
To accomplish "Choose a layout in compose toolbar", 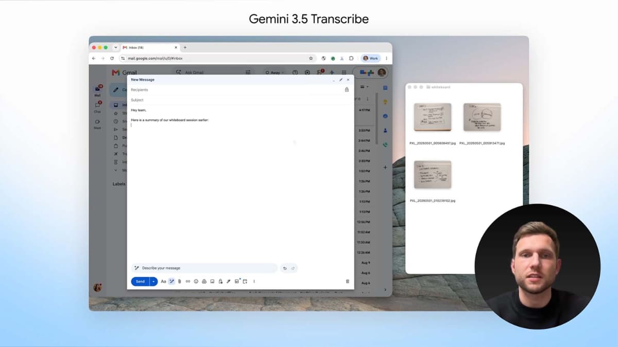I will (x=237, y=281).
